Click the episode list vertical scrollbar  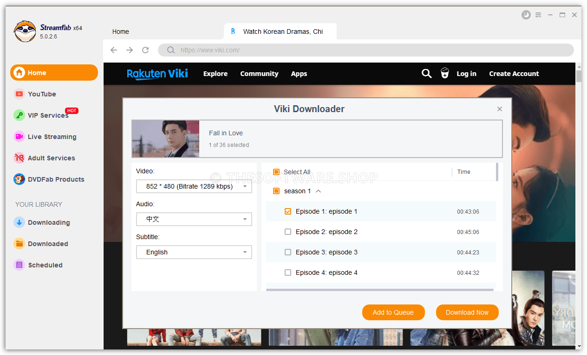[497, 171]
